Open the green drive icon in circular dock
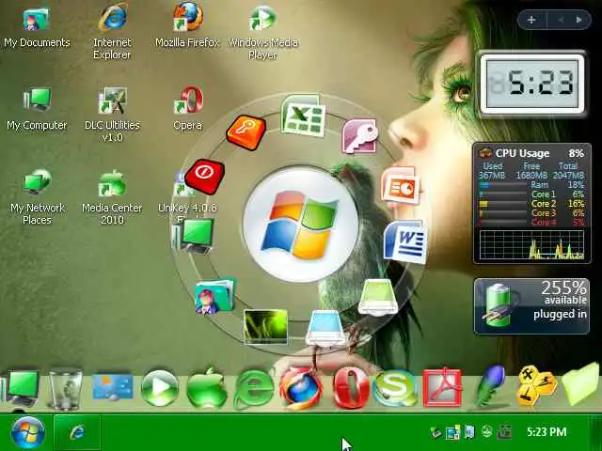602x451 pixels. tap(377, 298)
